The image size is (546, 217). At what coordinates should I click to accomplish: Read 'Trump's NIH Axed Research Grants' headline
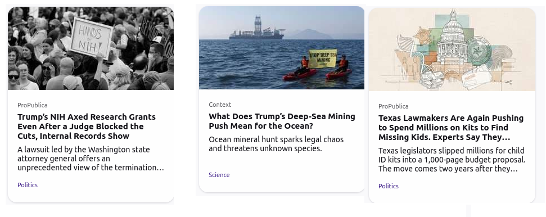(x=87, y=126)
